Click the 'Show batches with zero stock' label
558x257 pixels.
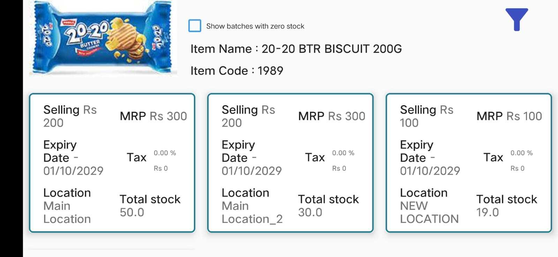click(255, 26)
